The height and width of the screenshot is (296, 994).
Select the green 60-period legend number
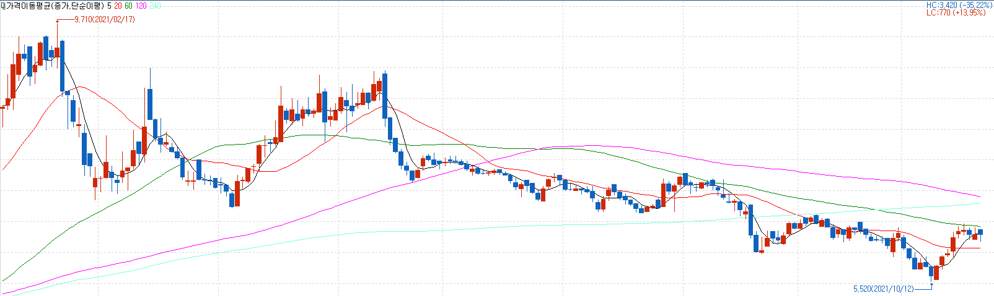(128, 5)
